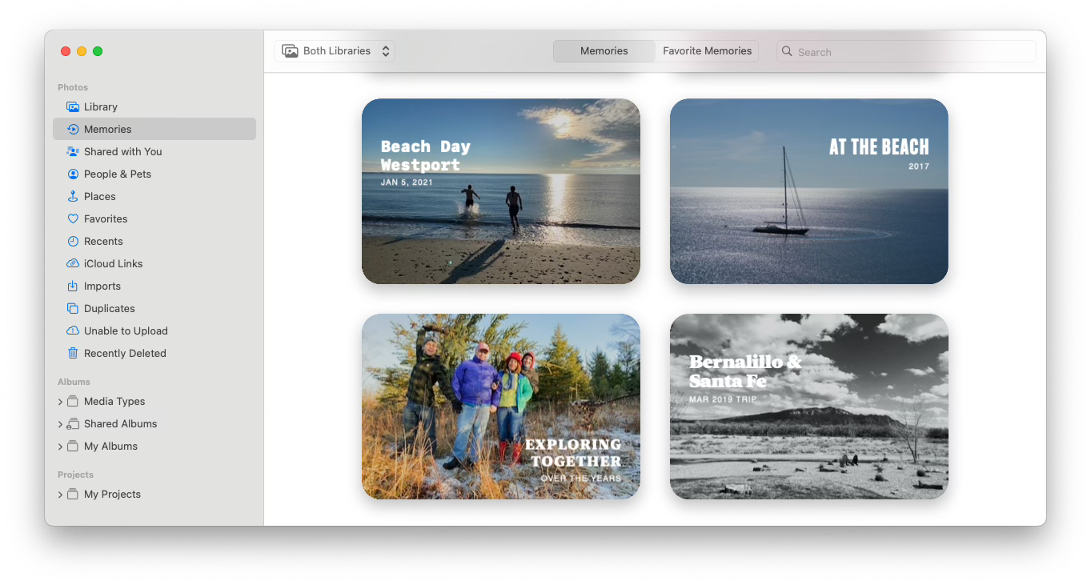Expand the Media Types group
Image resolution: width=1091 pixels, height=585 pixels.
pyautogui.click(x=60, y=402)
